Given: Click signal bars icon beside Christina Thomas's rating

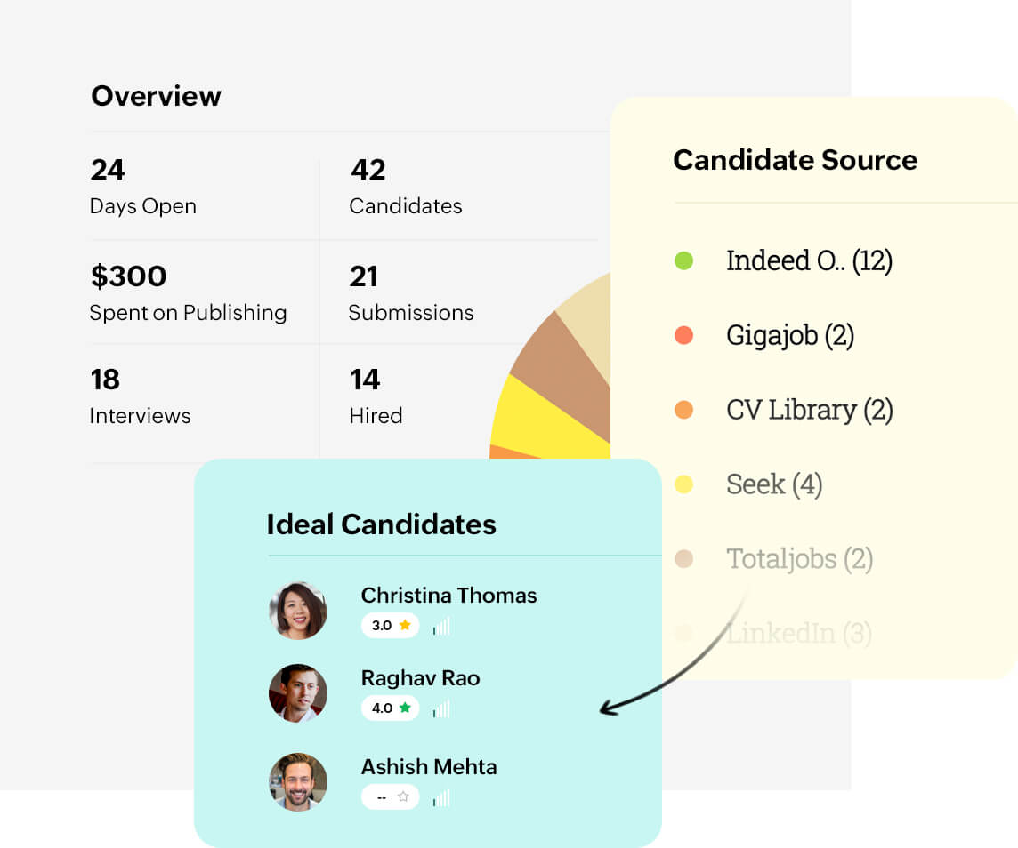Looking at the screenshot, I should pos(441,627).
